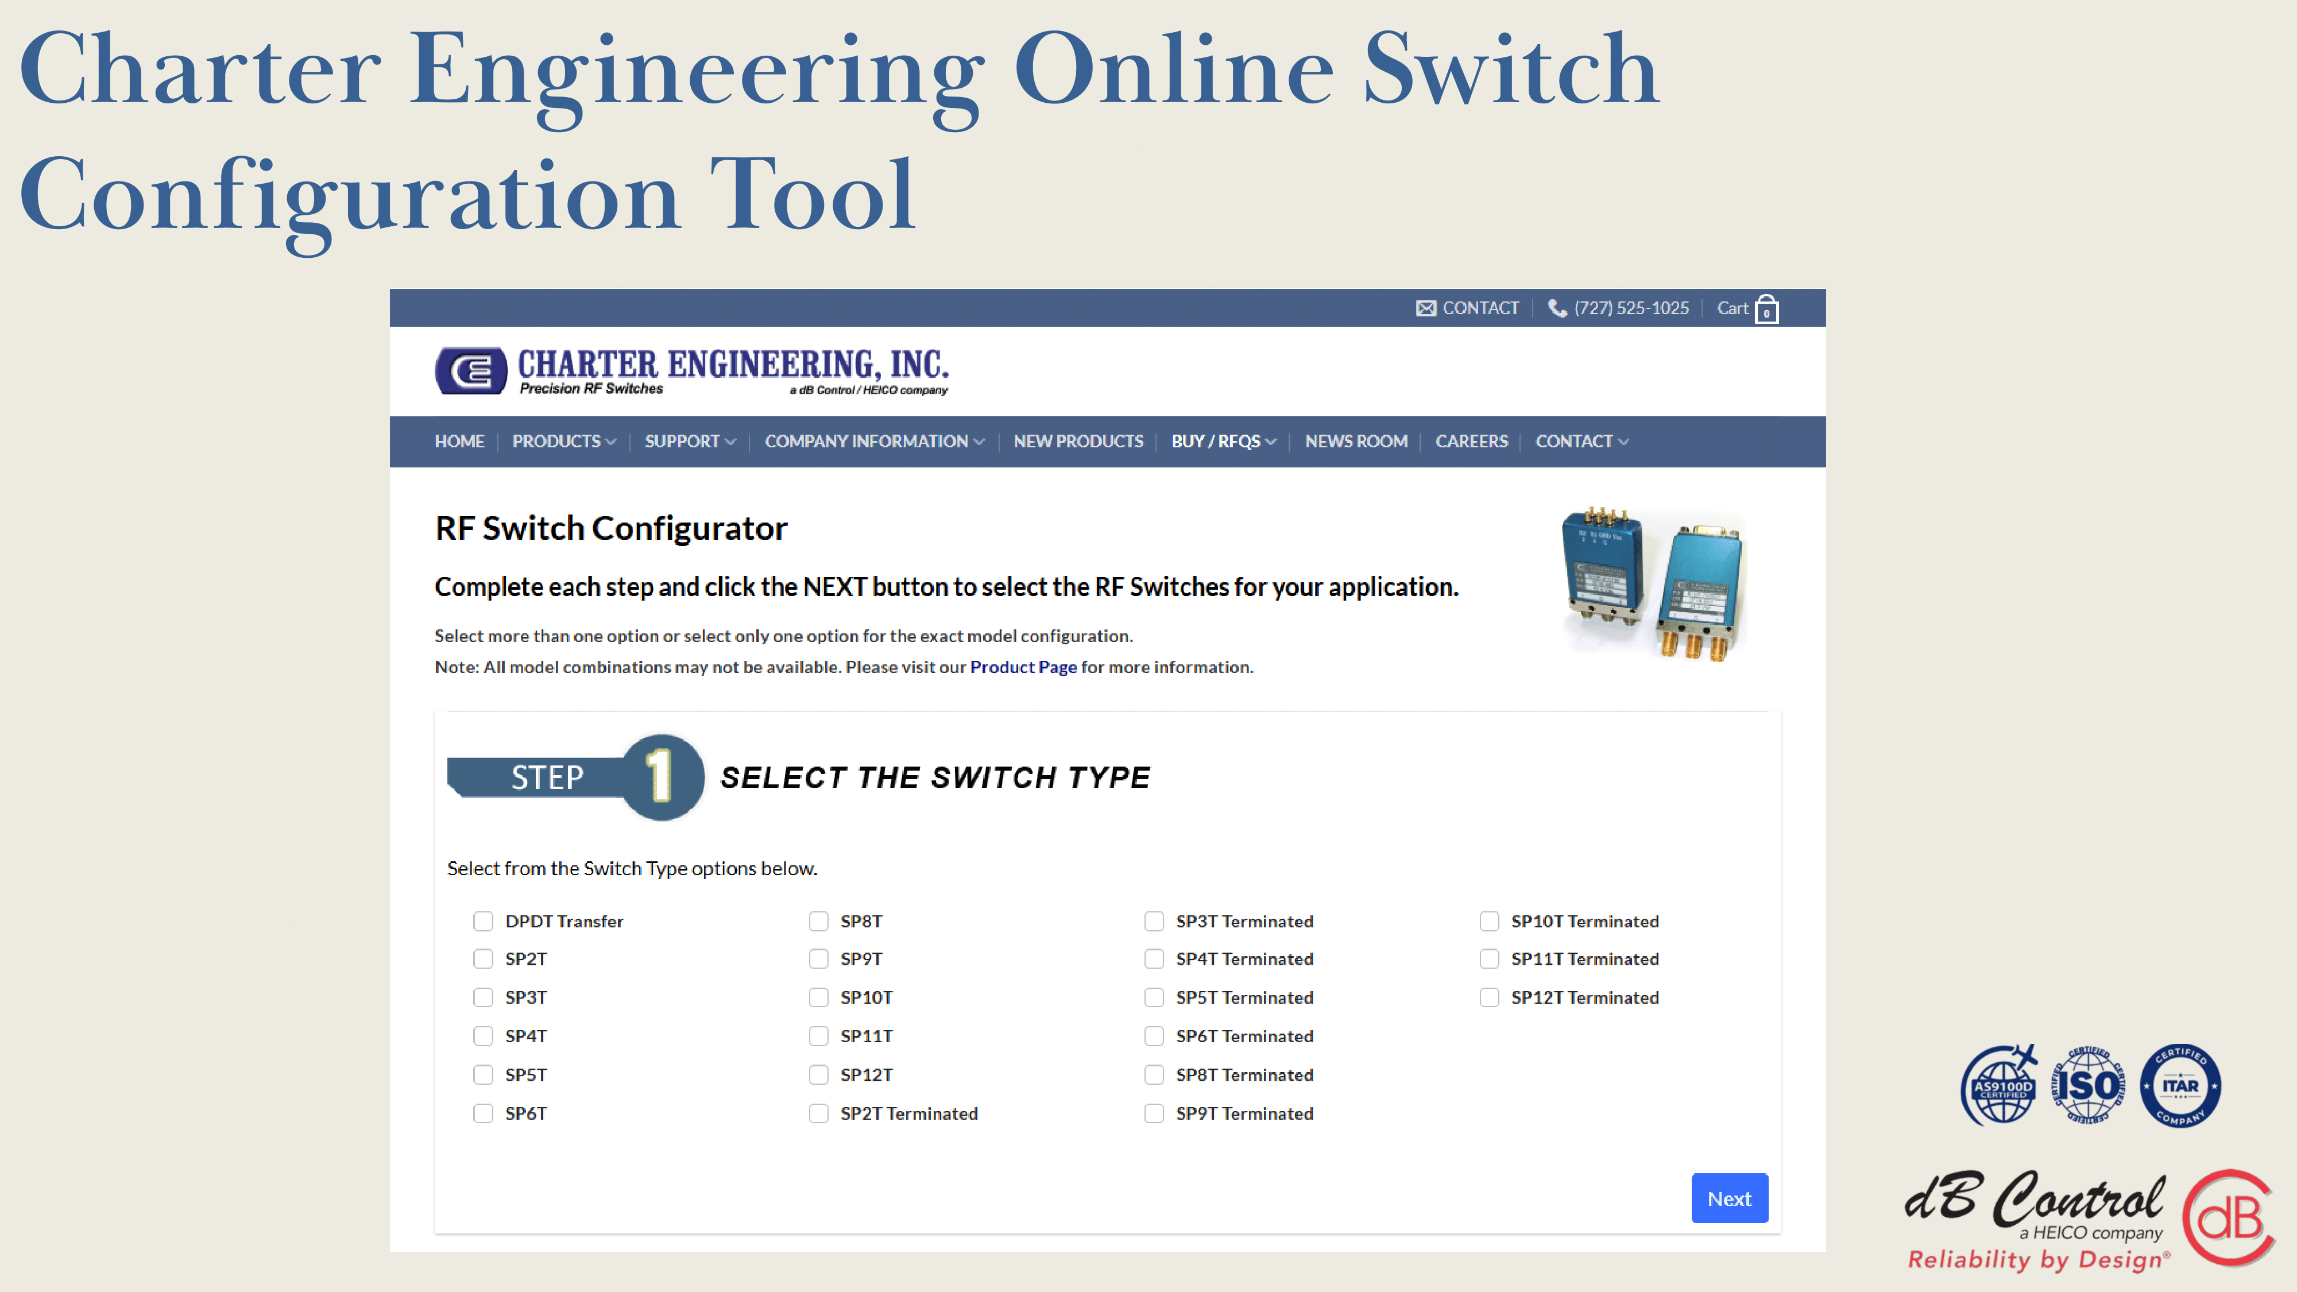Tick the SP3T checkbox
Image resolution: width=2297 pixels, height=1292 pixels.
coord(484,998)
